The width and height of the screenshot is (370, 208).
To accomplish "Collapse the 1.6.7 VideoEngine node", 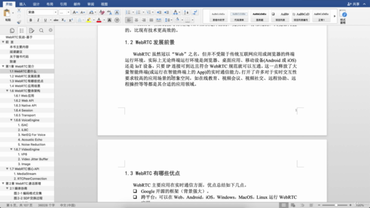I will coord(11,149).
